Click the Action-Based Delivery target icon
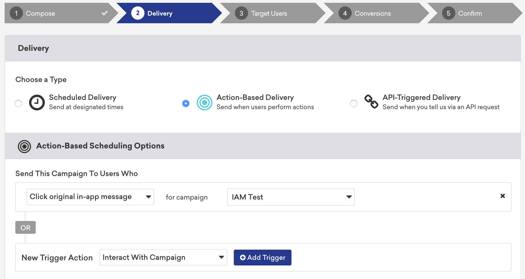This screenshot has width=525, height=279. (204, 102)
